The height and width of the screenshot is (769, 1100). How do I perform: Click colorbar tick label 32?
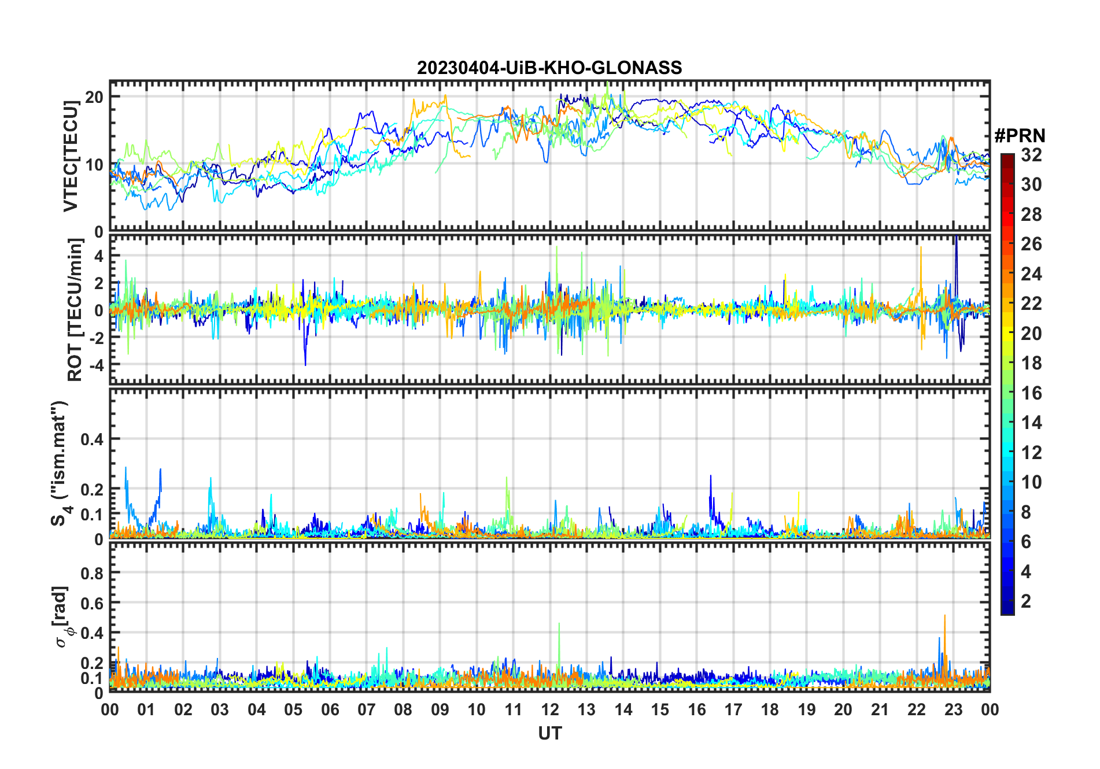(1031, 155)
